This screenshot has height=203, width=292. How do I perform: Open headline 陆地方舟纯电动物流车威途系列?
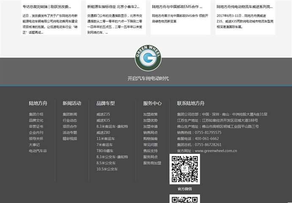(245, 7)
